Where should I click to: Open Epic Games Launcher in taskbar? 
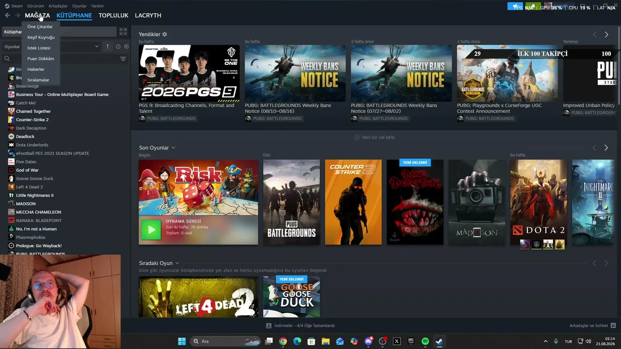click(411, 341)
